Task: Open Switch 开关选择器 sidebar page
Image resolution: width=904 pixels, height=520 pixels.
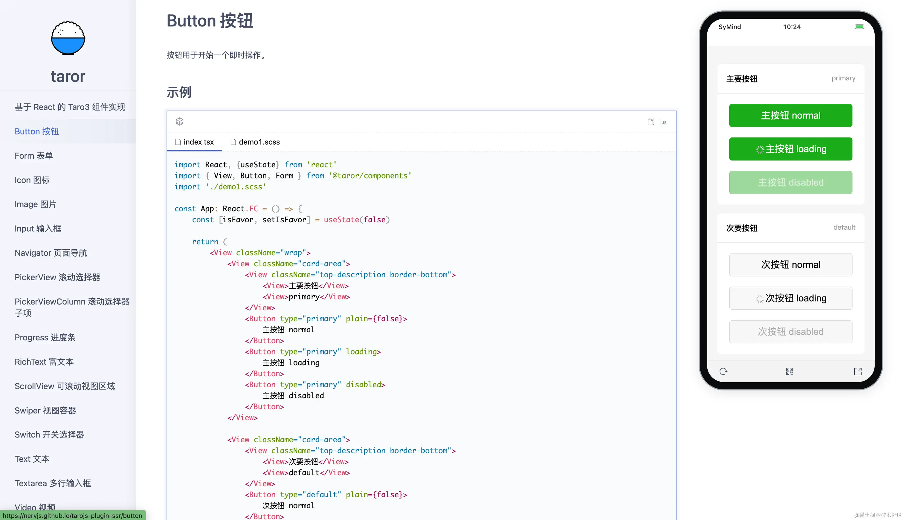Action: click(x=49, y=434)
